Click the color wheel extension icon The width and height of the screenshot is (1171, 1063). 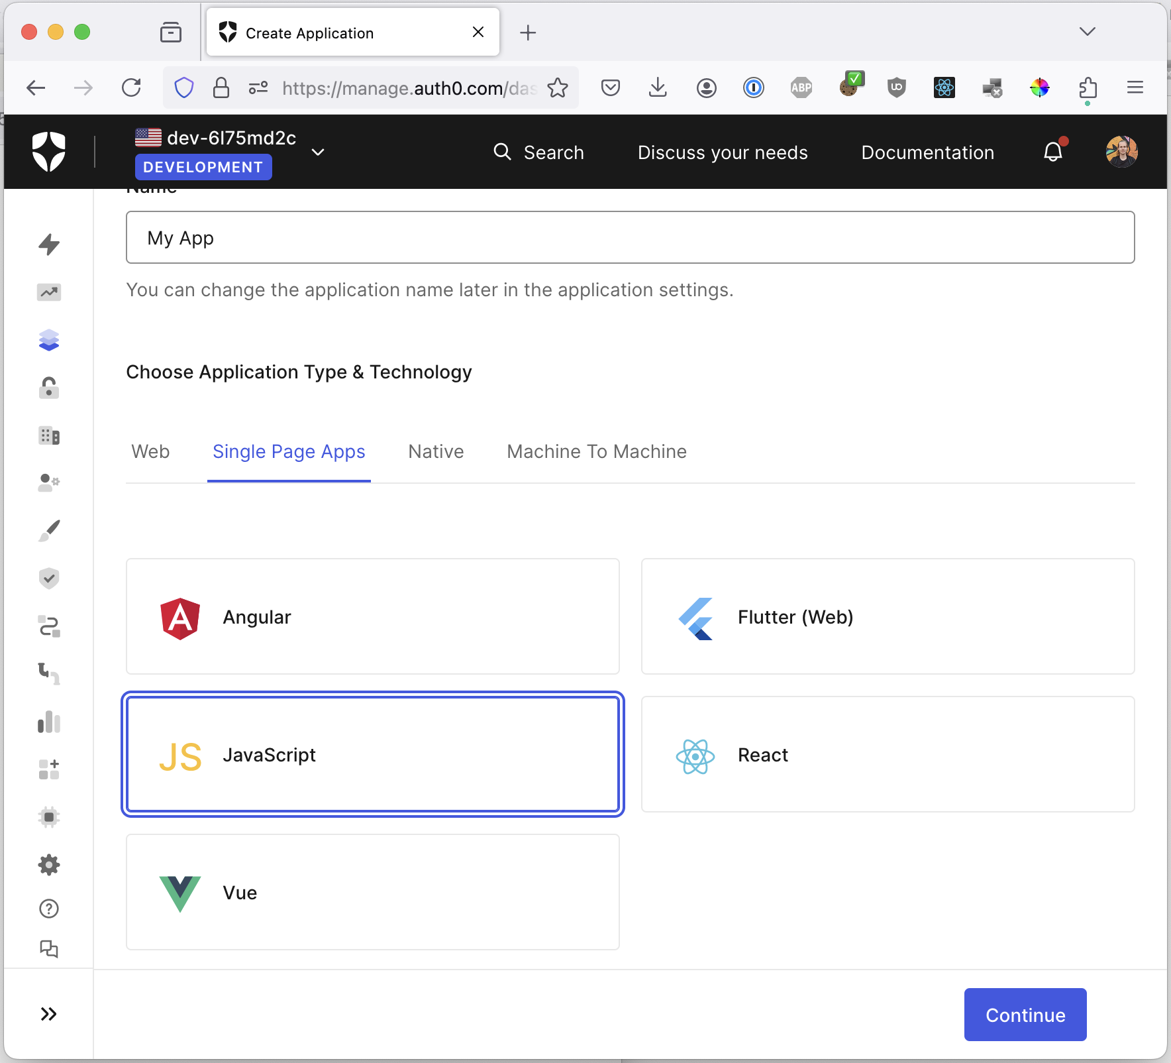coord(1040,87)
